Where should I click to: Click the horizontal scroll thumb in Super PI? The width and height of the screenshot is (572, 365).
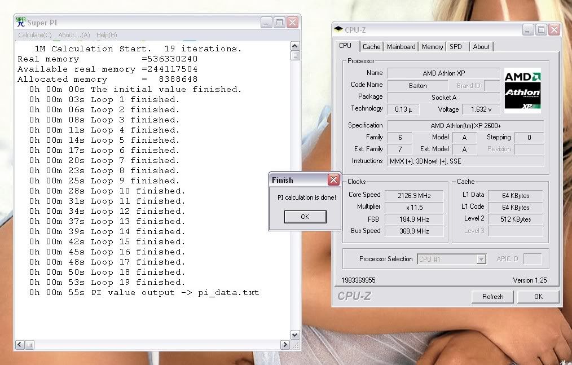click(29, 345)
